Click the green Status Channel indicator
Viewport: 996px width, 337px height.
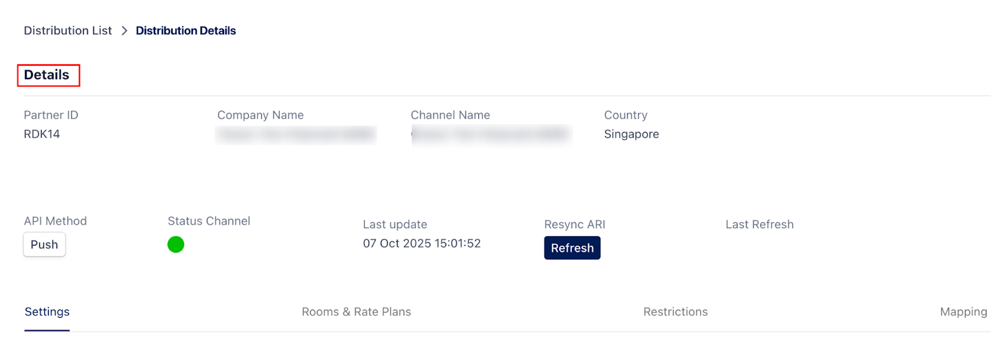click(x=176, y=244)
